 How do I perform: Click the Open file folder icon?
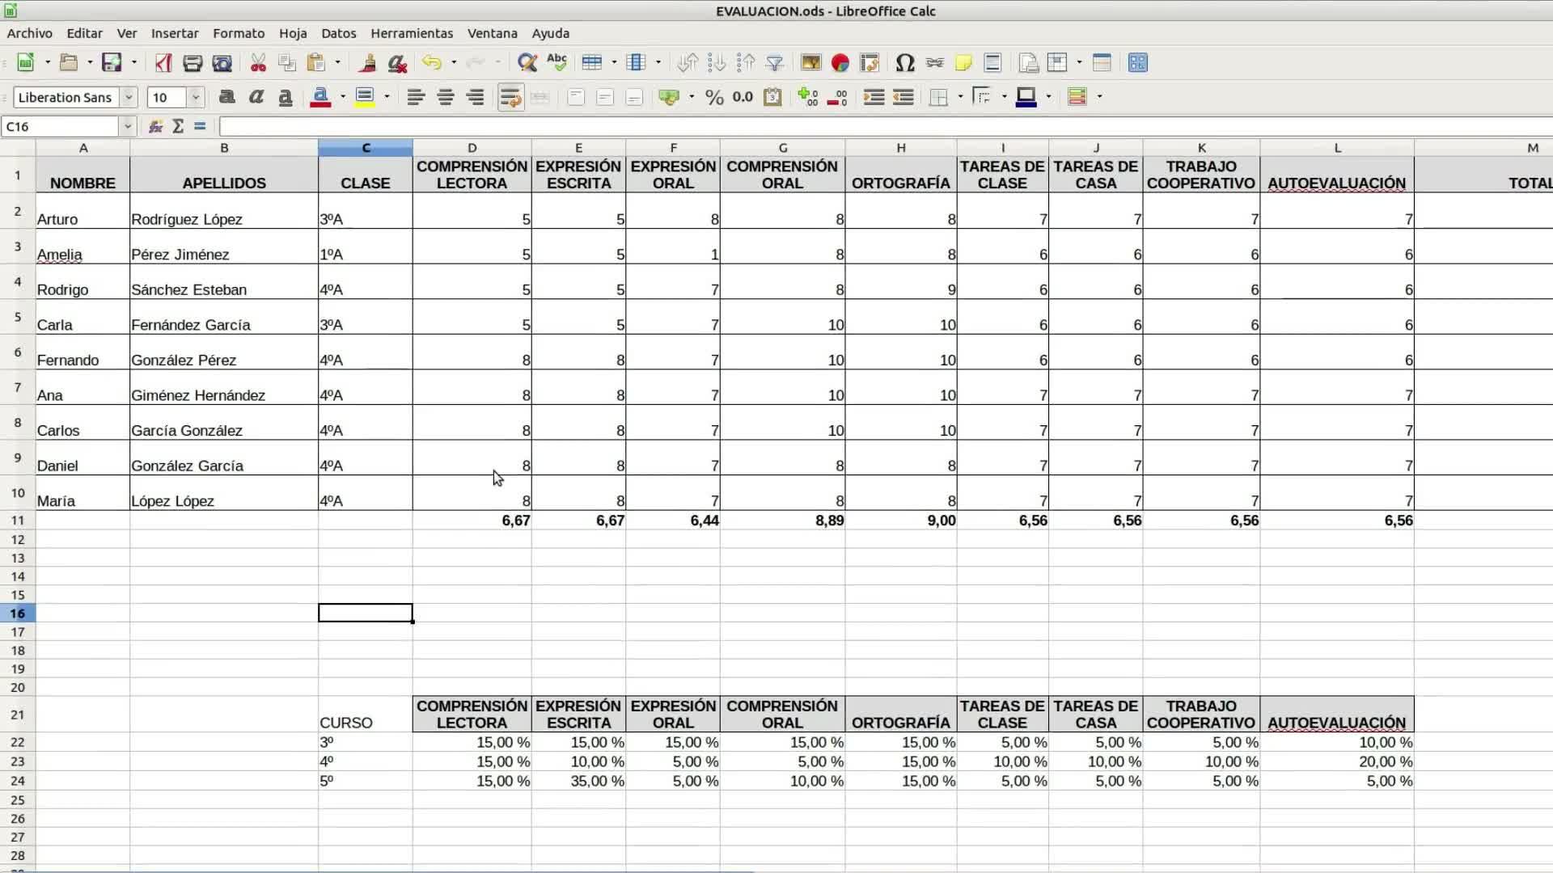(69, 63)
